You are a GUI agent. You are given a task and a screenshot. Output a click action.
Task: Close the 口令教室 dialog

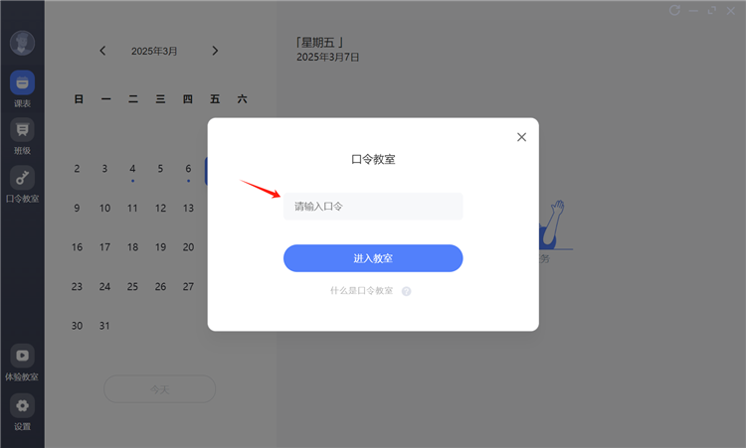pos(521,137)
